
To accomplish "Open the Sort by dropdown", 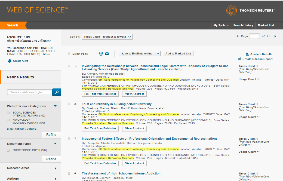I will [x=107, y=37].
